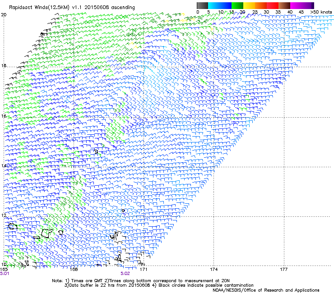Click the "Rapidsact Winds(12.5KM) v1.1 20150608 ascending" title
This screenshot has width=334, height=293.
pos(72,8)
